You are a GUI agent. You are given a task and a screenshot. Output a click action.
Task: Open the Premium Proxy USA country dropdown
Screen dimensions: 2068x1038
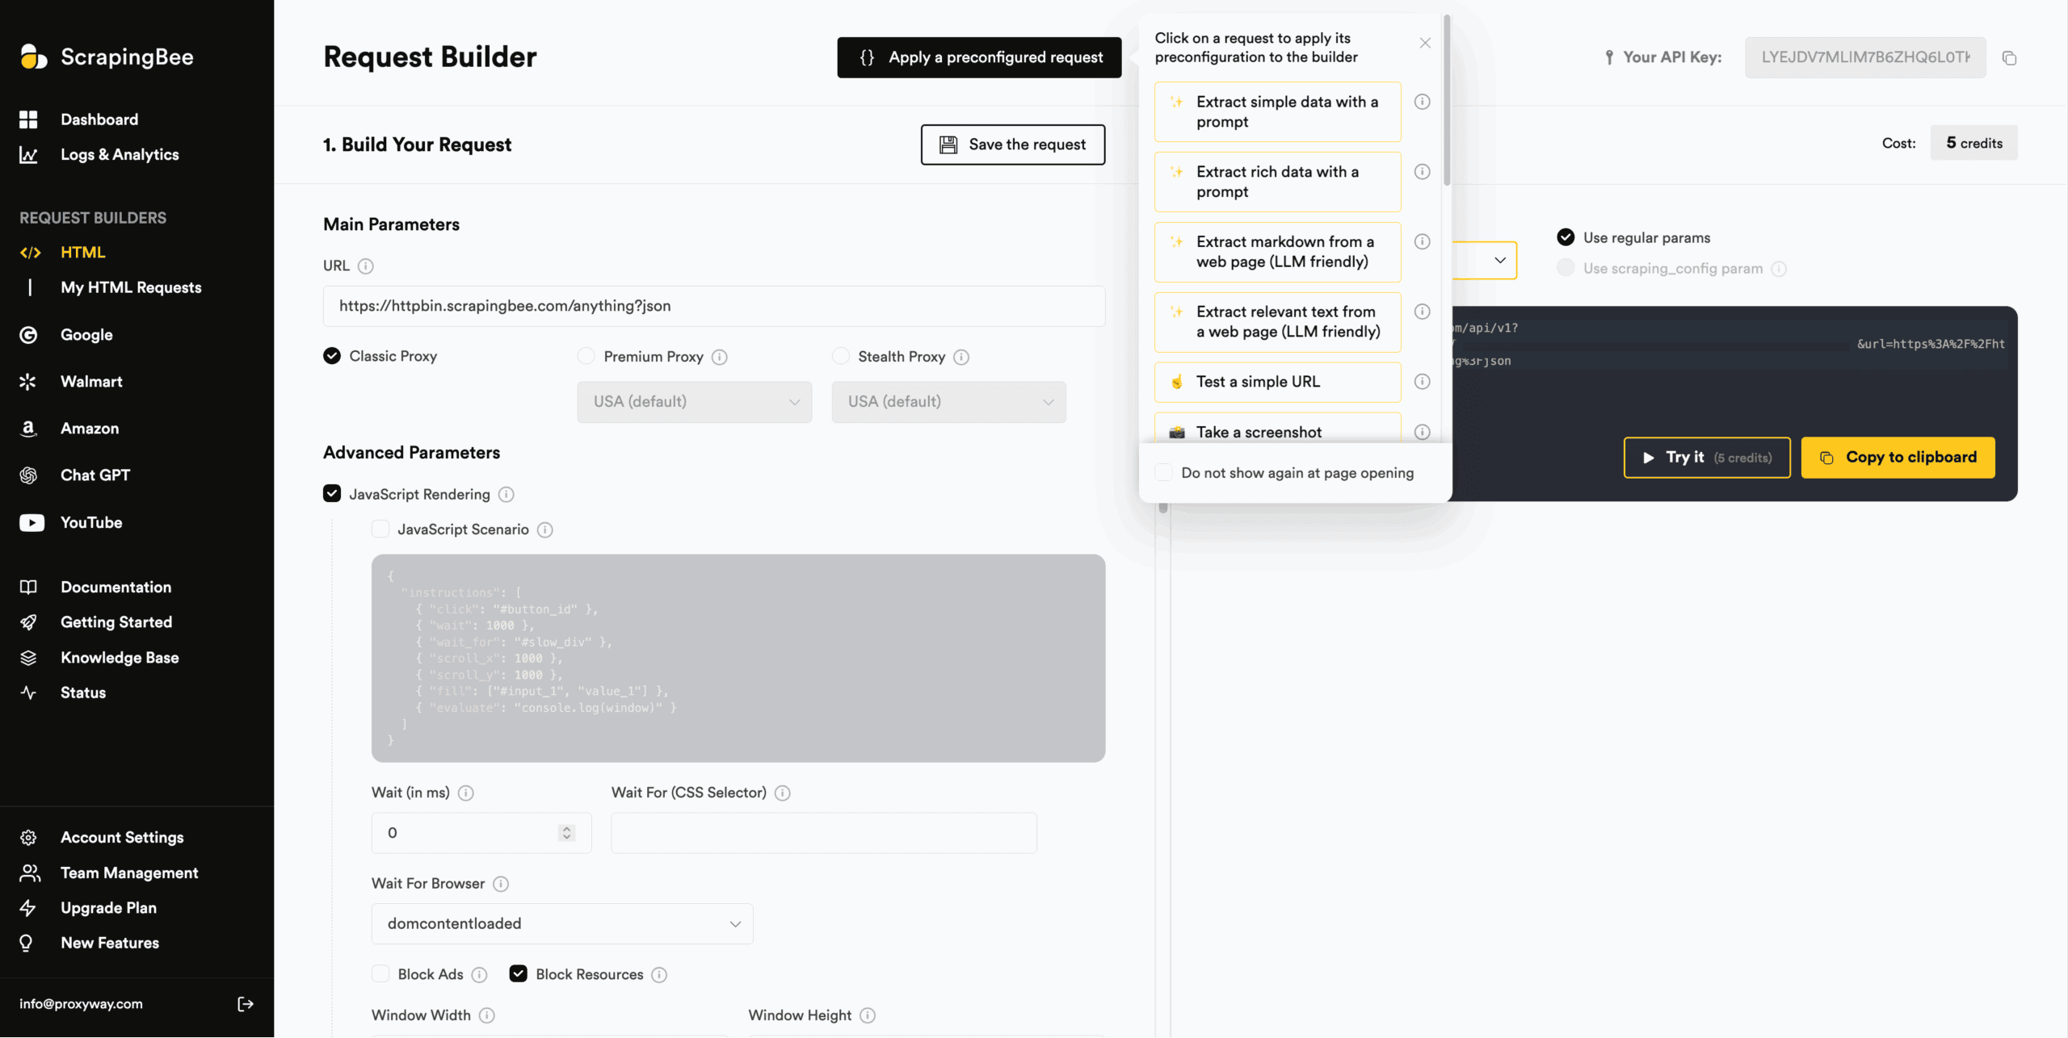pyautogui.click(x=694, y=402)
